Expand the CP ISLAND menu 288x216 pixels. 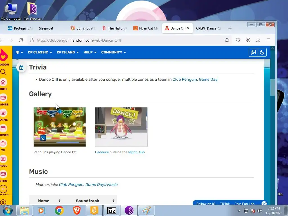click(x=67, y=52)
